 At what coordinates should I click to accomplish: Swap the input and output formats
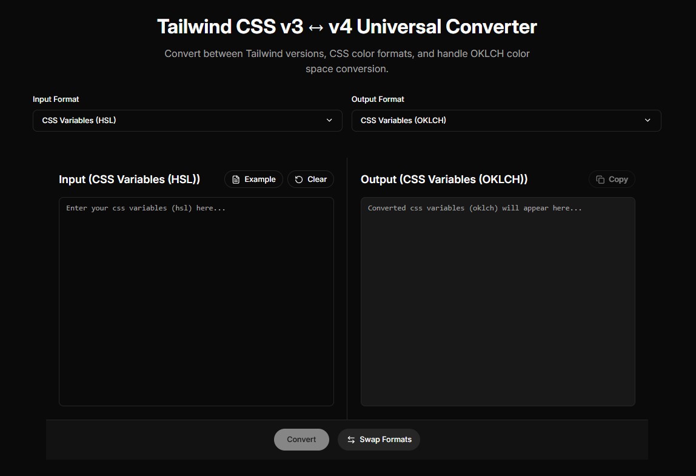tap(379, 440)
